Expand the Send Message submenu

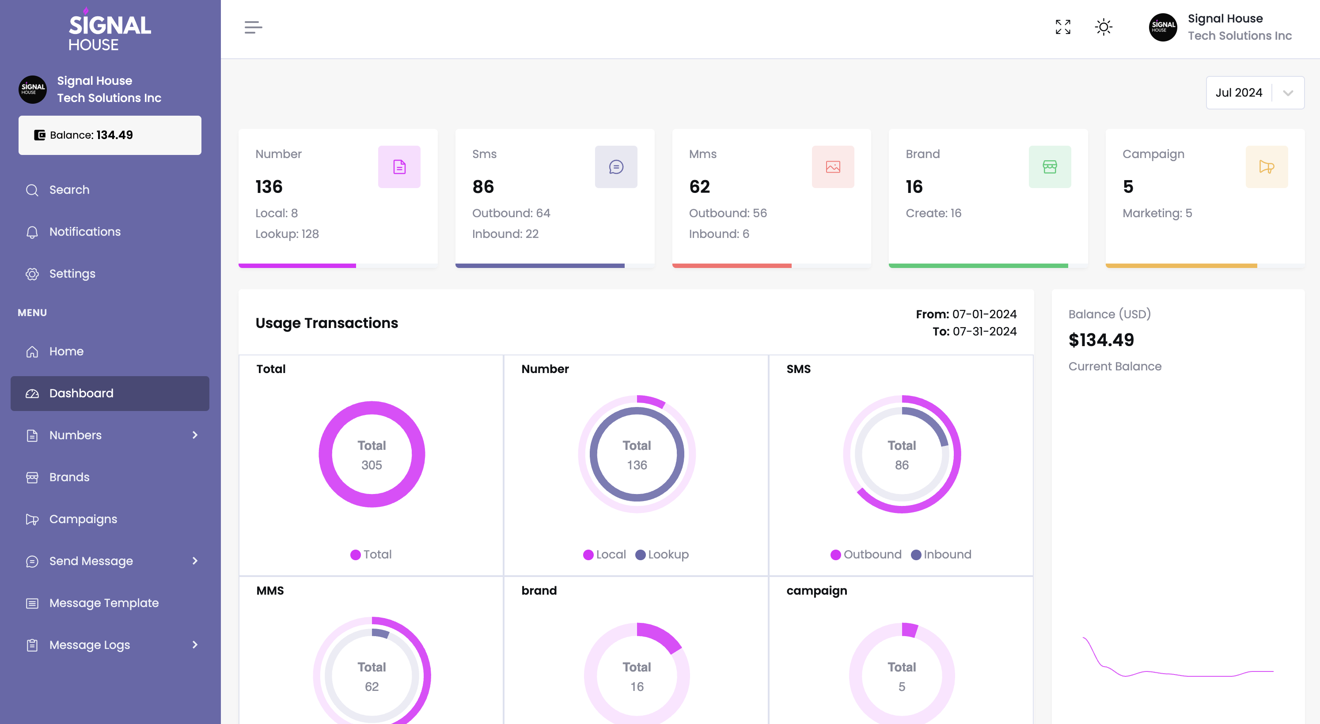tap(195, 561)
